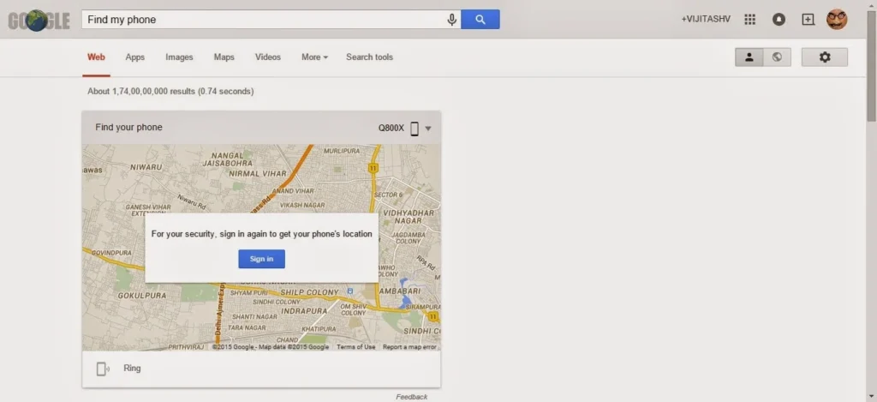Open the Terms of Use map link

(355, 347)
